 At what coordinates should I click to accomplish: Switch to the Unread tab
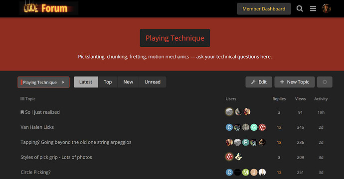point(153,82)
